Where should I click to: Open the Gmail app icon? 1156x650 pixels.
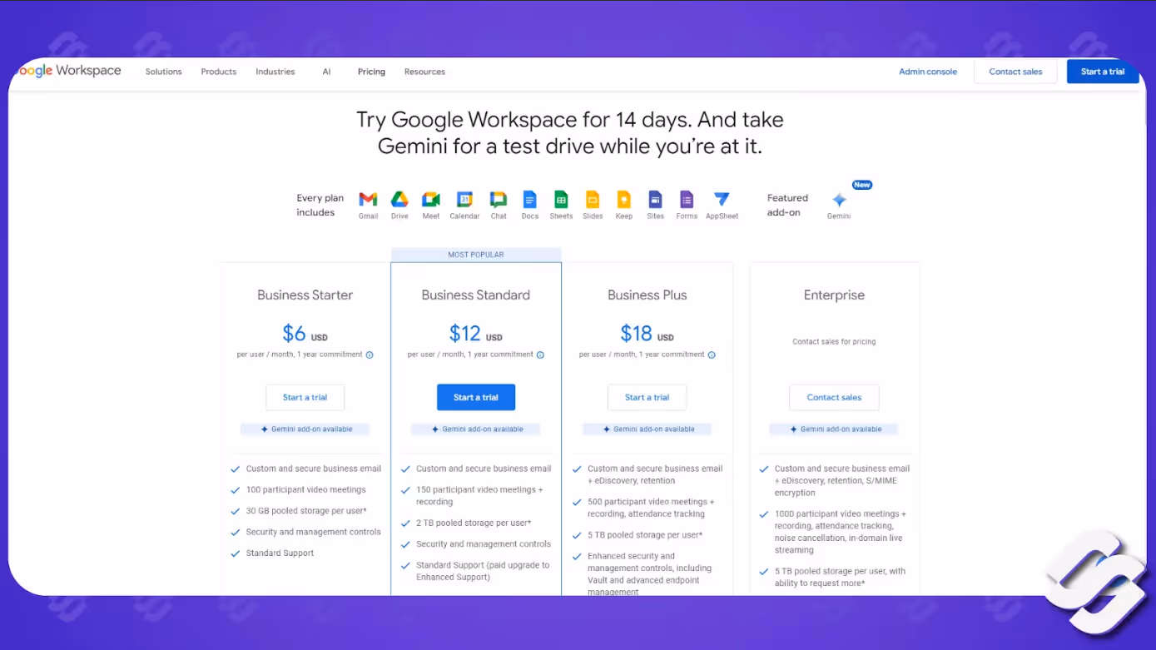tap(368, 200)
